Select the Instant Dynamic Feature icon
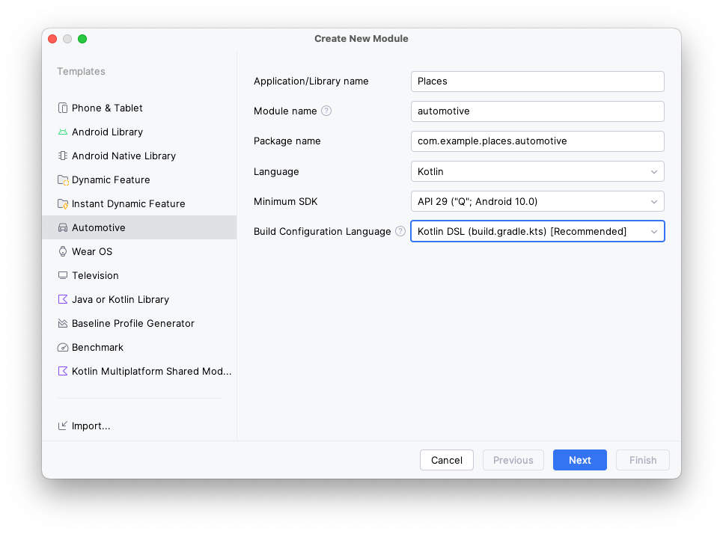723x534 pixels. point(62,203)
